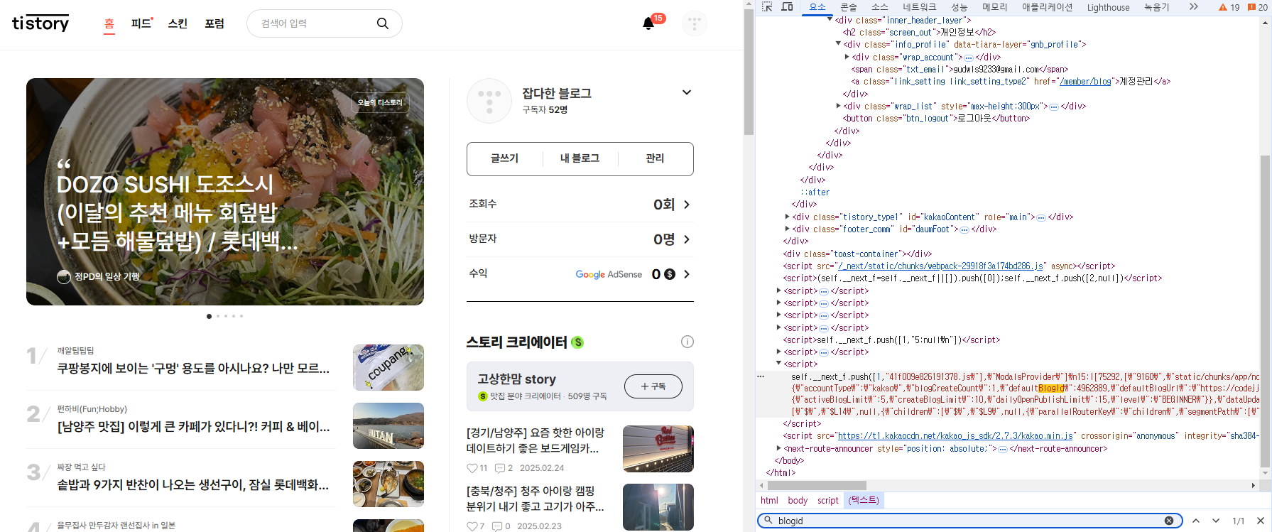Click the green S badge beside 스토리 크리에이터
Screen dimensions: 1272x532
[577, 342]
